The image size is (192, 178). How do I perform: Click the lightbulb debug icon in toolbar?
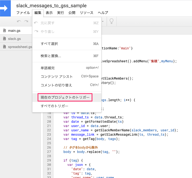112,21
